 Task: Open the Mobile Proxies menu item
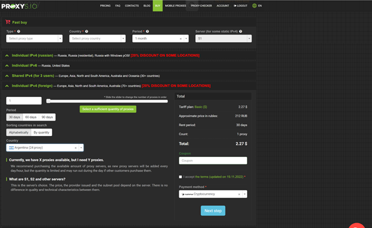tap(175, 6)
